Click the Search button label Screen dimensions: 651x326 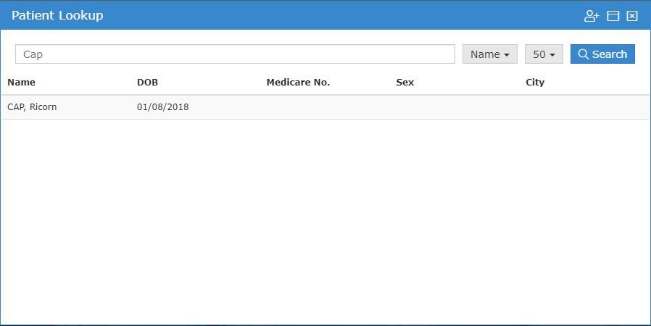click(610, 54)
